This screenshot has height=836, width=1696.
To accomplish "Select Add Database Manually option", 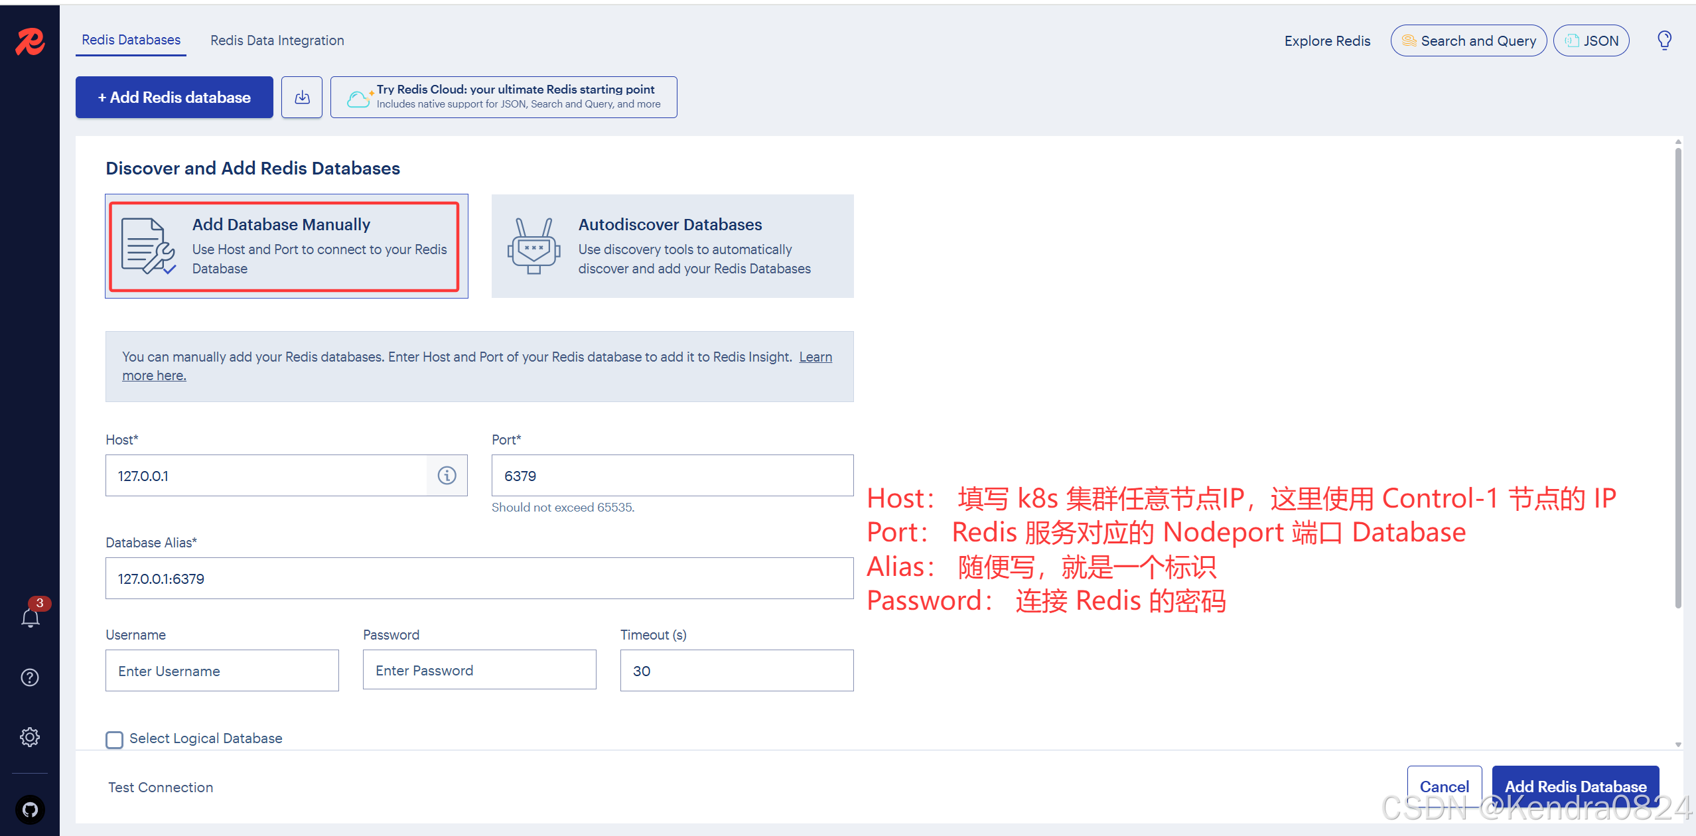I will click(287, 246).
